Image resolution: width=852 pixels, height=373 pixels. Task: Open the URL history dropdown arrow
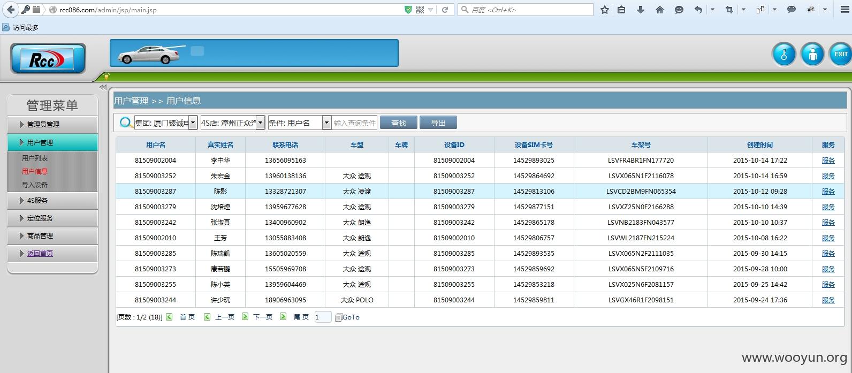[431, 10]
